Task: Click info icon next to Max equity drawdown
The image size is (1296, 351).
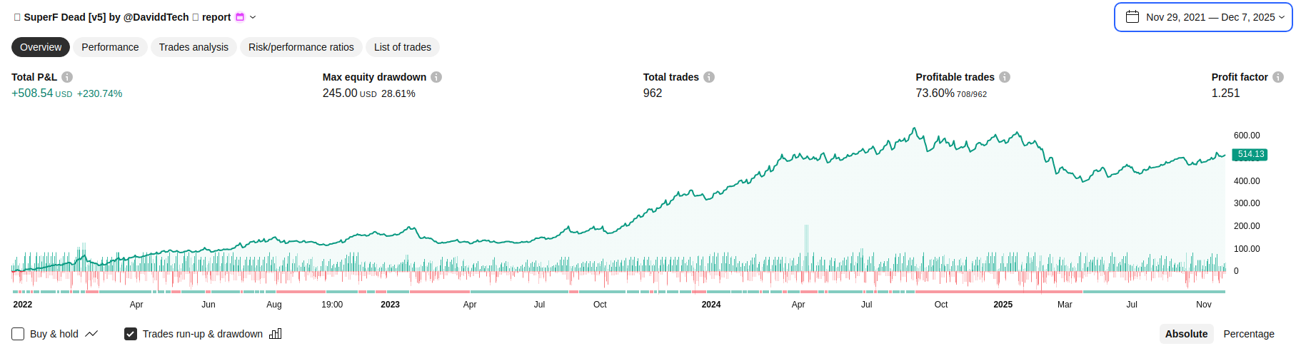Action: coord(436,77)
